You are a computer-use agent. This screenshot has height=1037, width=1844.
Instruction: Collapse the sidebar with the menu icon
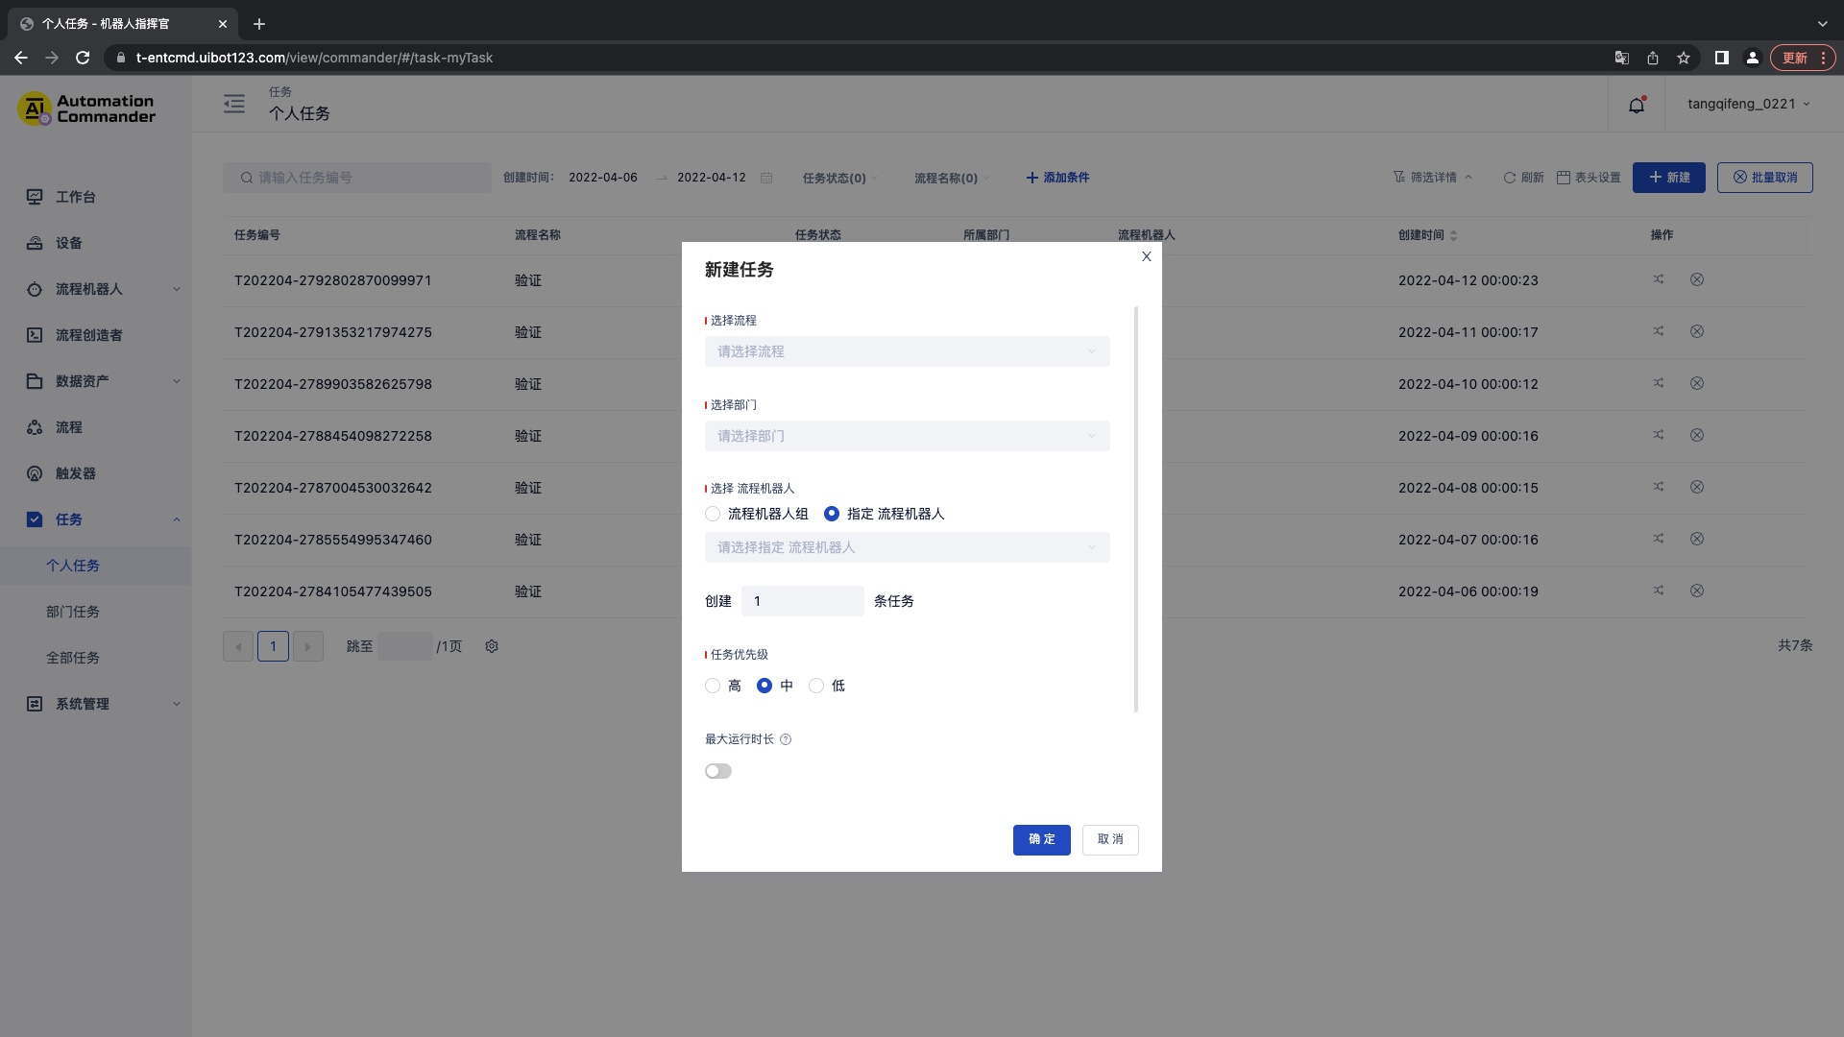click(234, 104)
